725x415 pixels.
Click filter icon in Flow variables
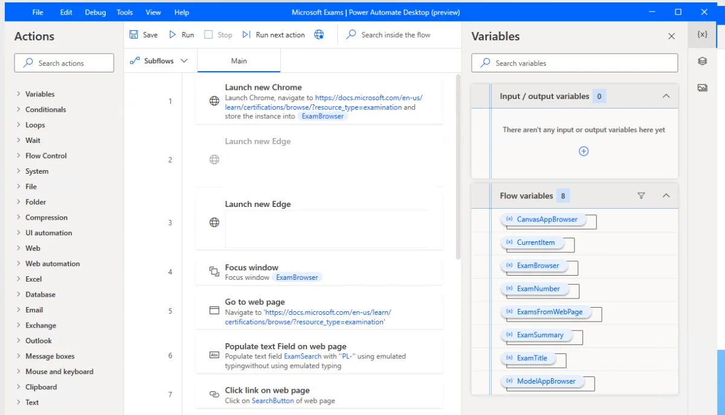642,195
